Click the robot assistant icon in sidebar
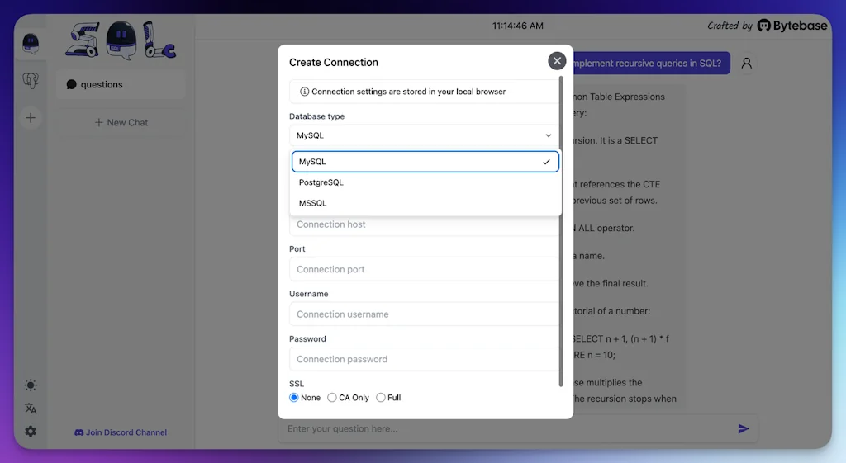This screenshot has width=846, height=463. (x=31, y=43)
